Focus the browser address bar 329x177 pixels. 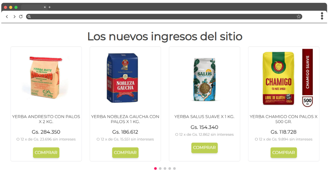164,17
